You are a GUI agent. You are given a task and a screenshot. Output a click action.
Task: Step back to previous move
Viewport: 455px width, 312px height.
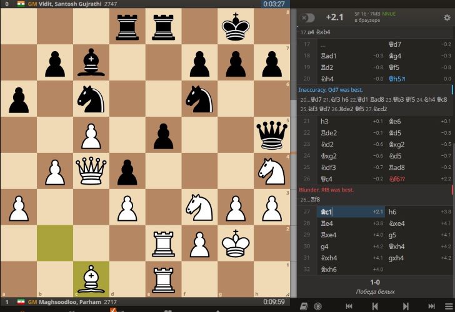pos(376,306)
